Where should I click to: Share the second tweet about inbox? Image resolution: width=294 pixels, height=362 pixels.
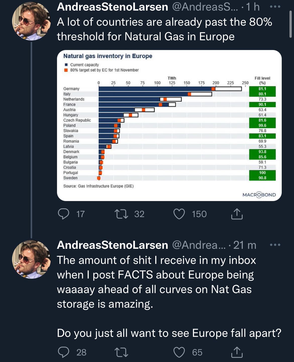click(237, 352)
